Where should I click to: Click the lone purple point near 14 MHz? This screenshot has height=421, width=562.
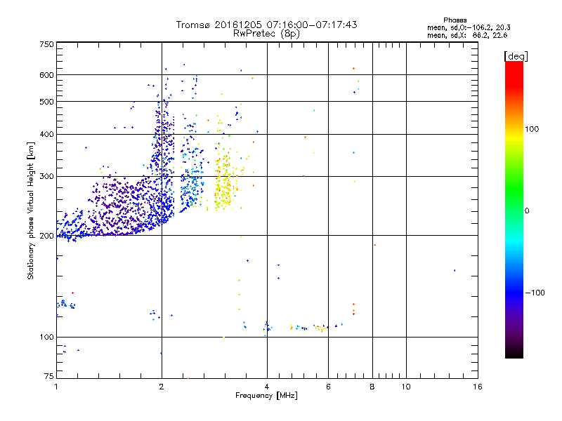[x=455, y=270]
